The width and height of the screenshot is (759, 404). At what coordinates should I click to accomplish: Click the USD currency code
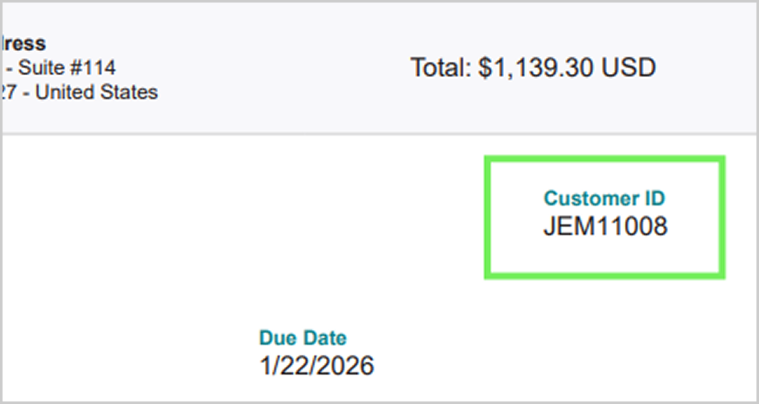[x=628, y=68]
